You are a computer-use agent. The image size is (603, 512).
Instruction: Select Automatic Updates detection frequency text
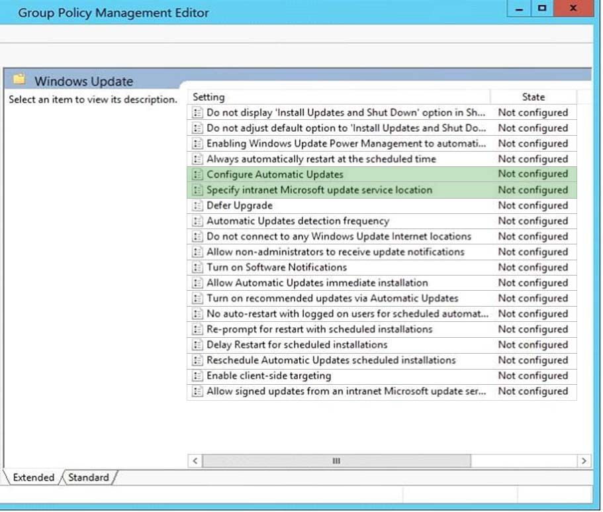(x=298, y=221)
